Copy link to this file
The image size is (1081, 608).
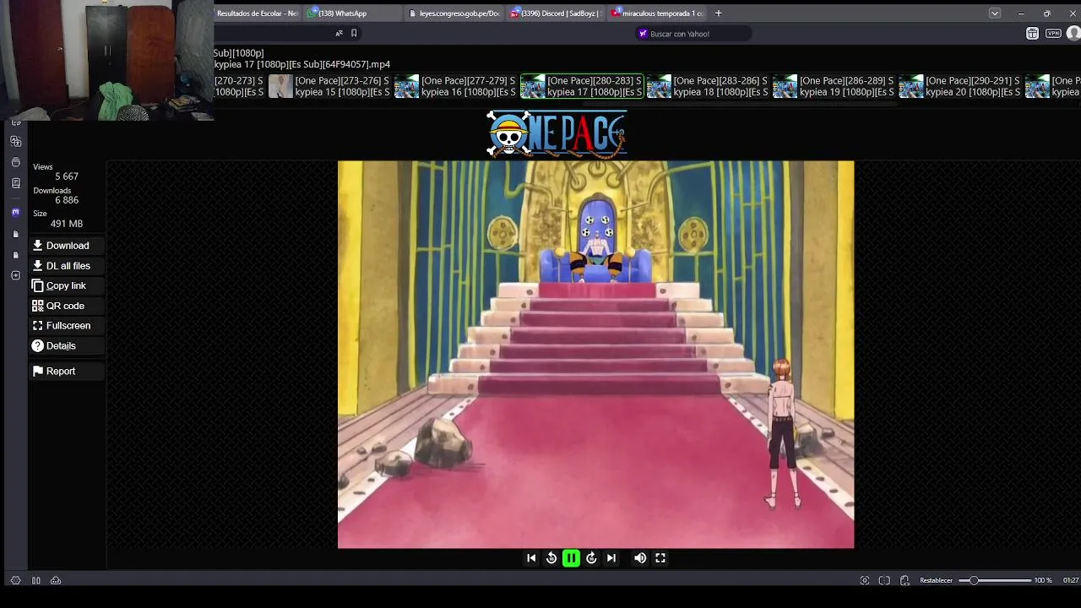67,285
